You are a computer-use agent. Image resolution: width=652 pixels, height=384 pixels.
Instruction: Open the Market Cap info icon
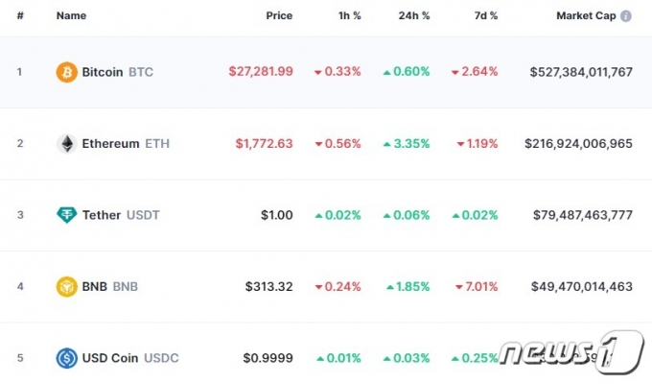coord(626,15)
